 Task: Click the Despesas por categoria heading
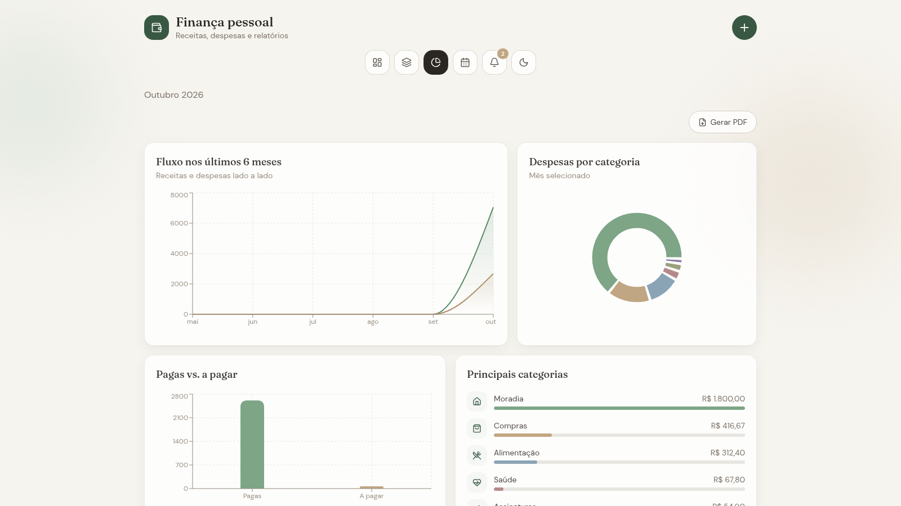coord(585,162)
